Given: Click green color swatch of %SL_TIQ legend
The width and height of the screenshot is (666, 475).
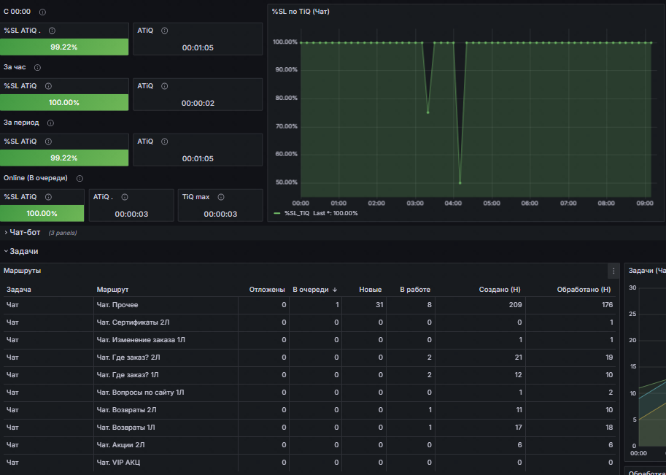Looking at the screenshot, I should point(276,213).
